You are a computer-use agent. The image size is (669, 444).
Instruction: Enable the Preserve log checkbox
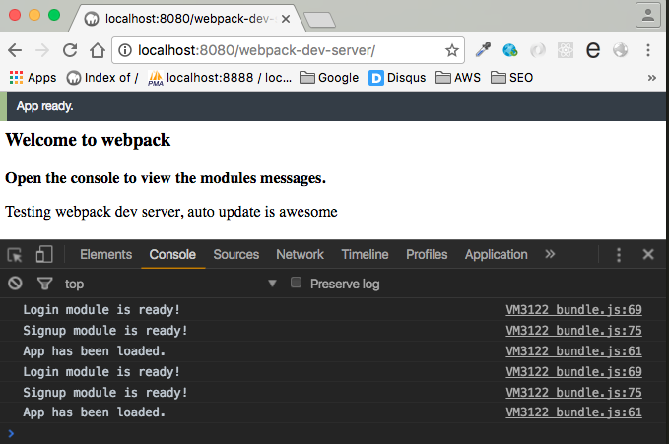coord(296,283)
